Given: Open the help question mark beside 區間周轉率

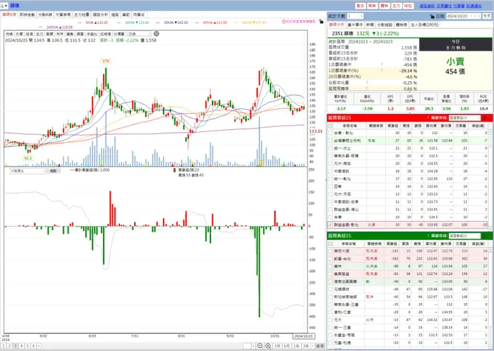Looking at the screenshot, I should click(x=366, y=89).
